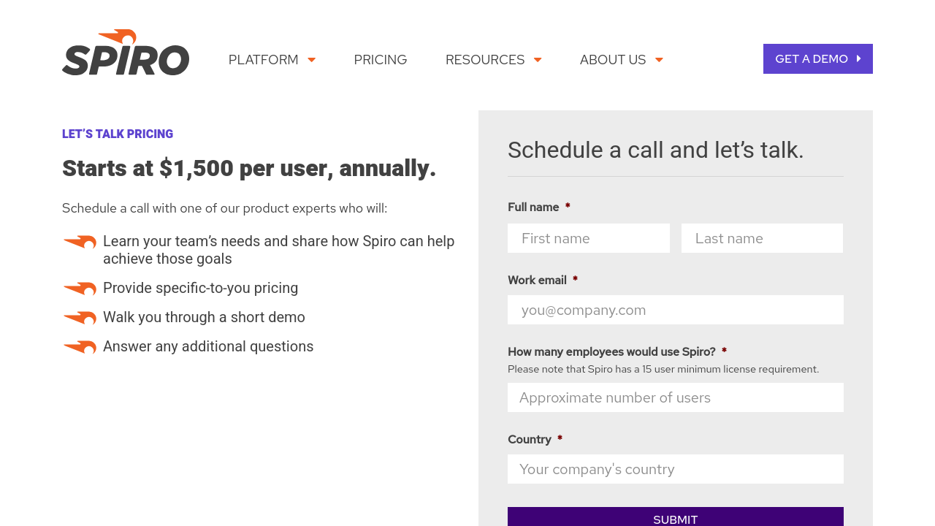Click the Last name field

(763, 238)
